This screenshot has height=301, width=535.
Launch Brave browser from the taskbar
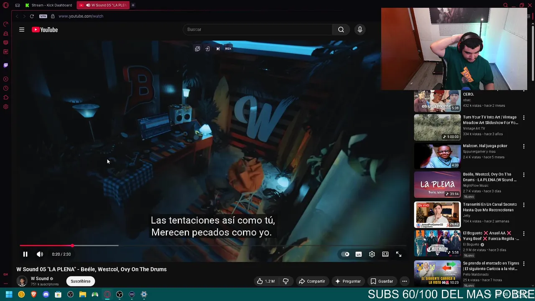click(33, 294)
